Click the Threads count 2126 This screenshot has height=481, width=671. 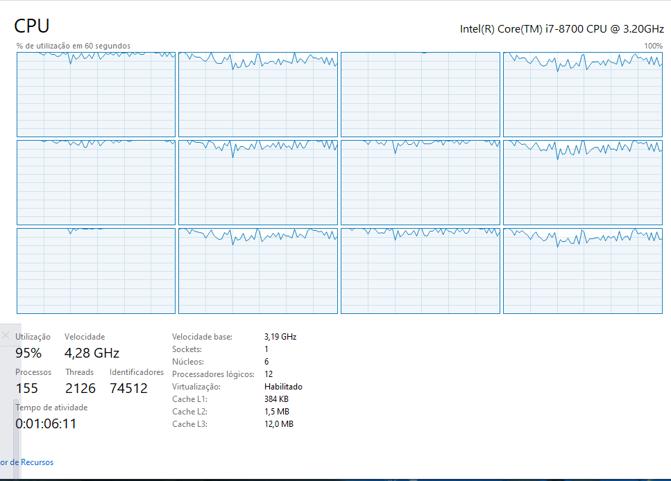coord(80,388)
